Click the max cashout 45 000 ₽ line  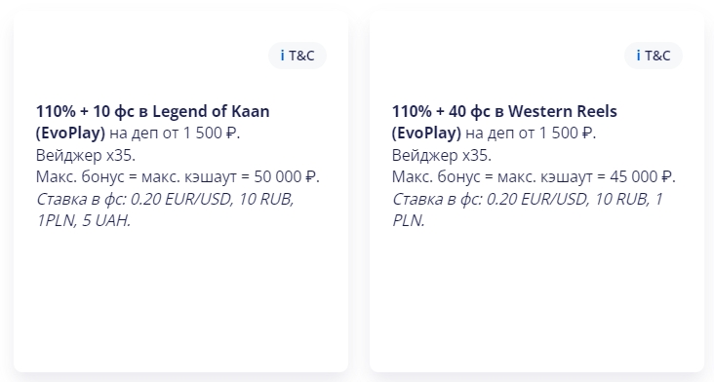pyautogui.click(x=534, y=177)
